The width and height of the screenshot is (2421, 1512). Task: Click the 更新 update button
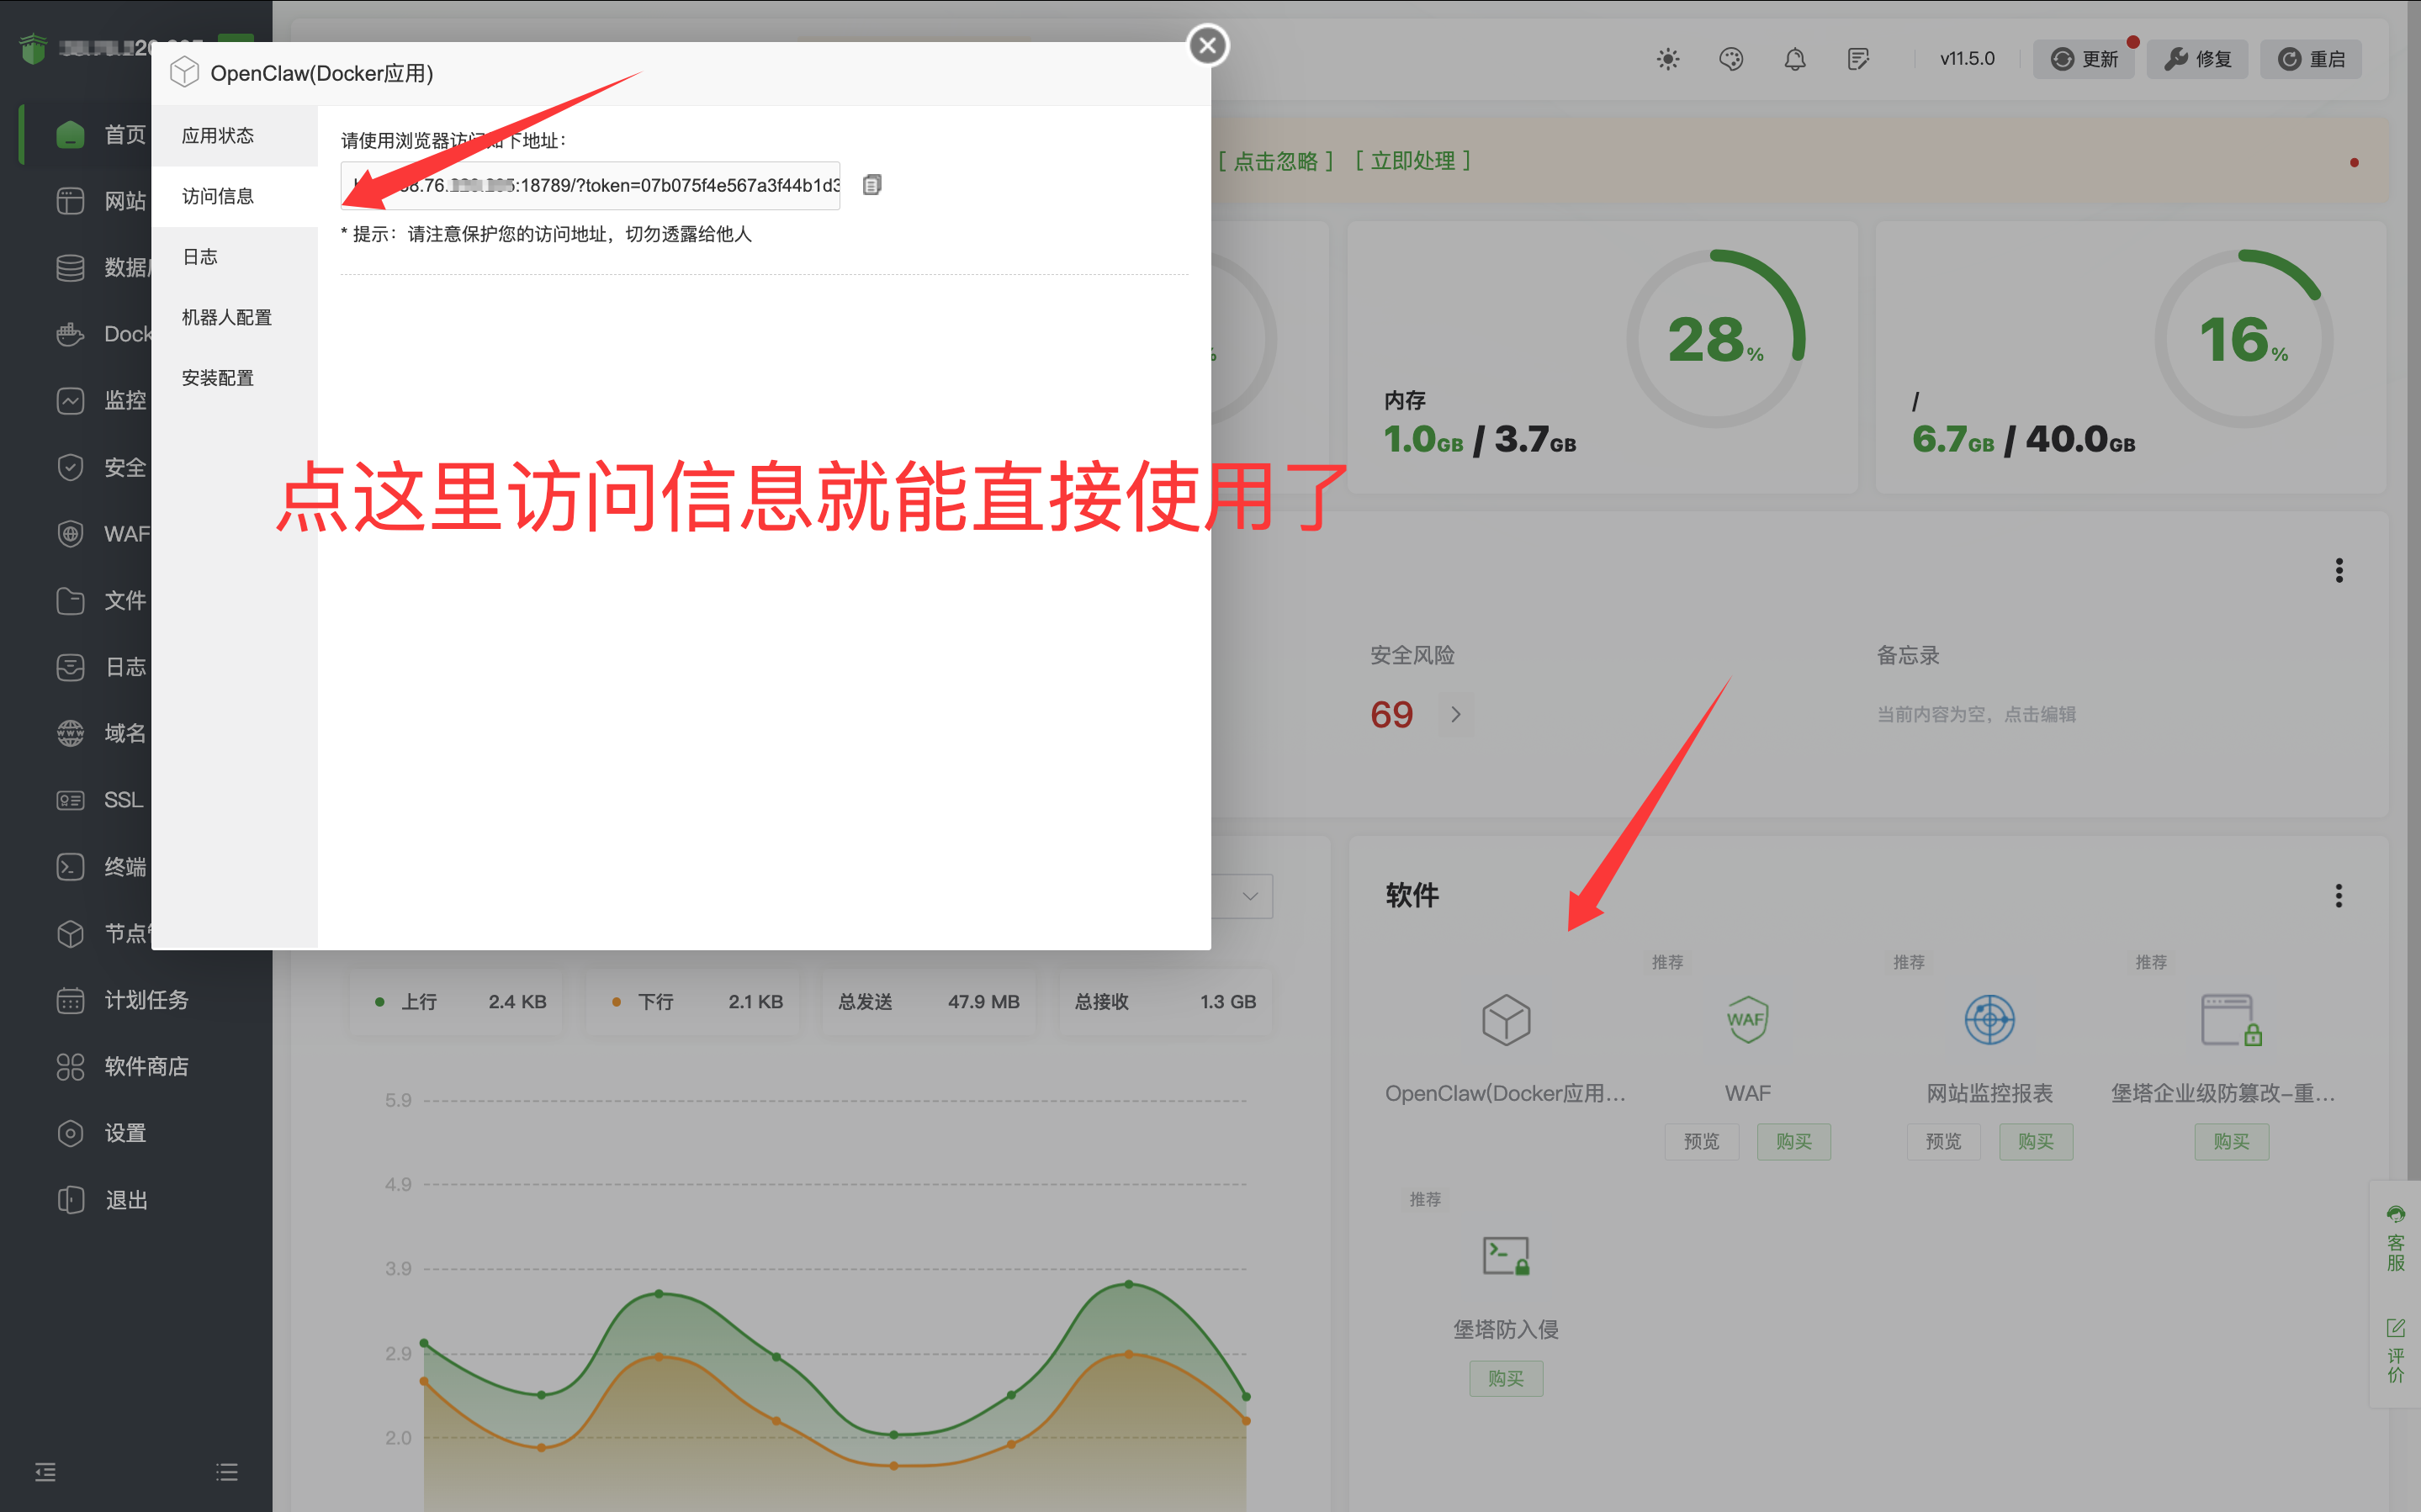tap(2084, 59)
